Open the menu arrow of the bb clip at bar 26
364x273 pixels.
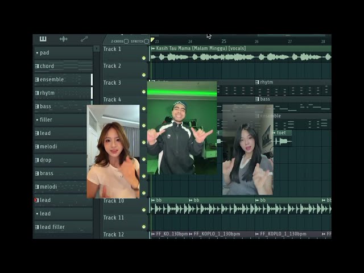coord(257,200)
